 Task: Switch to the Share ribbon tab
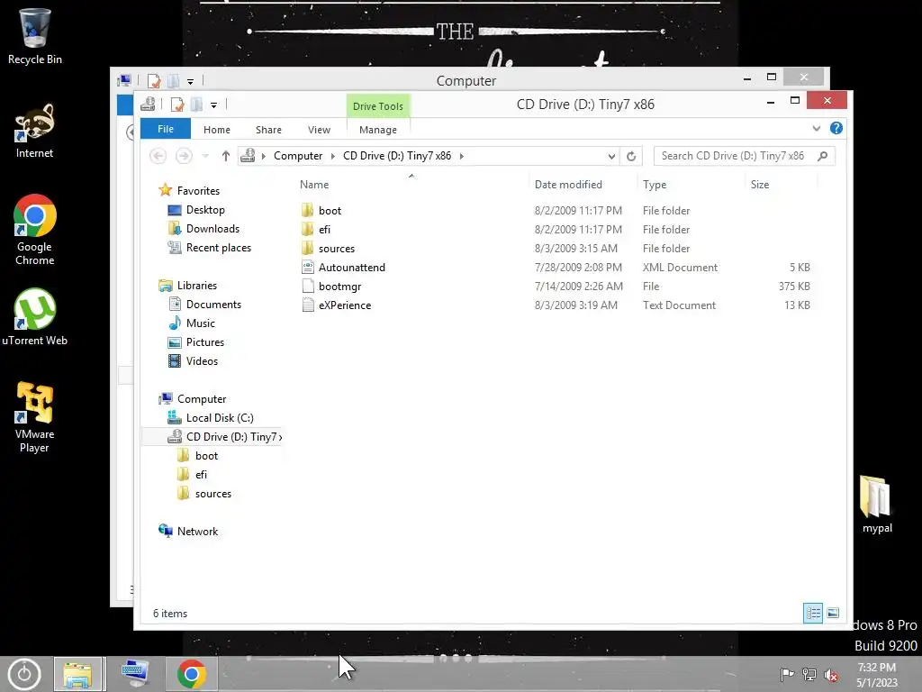[268, 130]
